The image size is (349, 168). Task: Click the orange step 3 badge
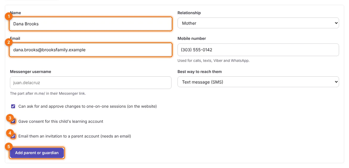click(x=9, y=118)
